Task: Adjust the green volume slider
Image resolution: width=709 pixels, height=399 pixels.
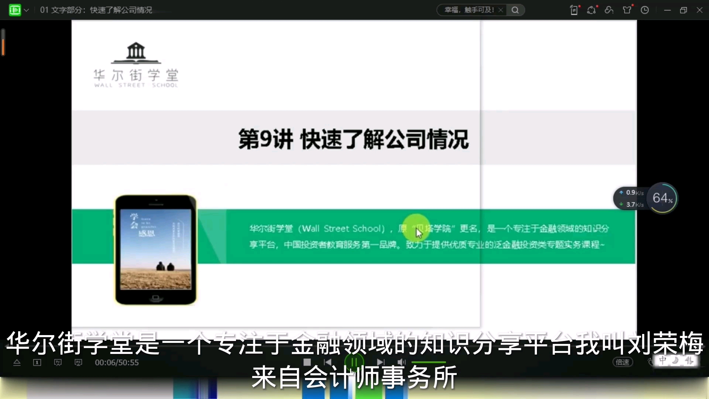Action: click(428, 362)
